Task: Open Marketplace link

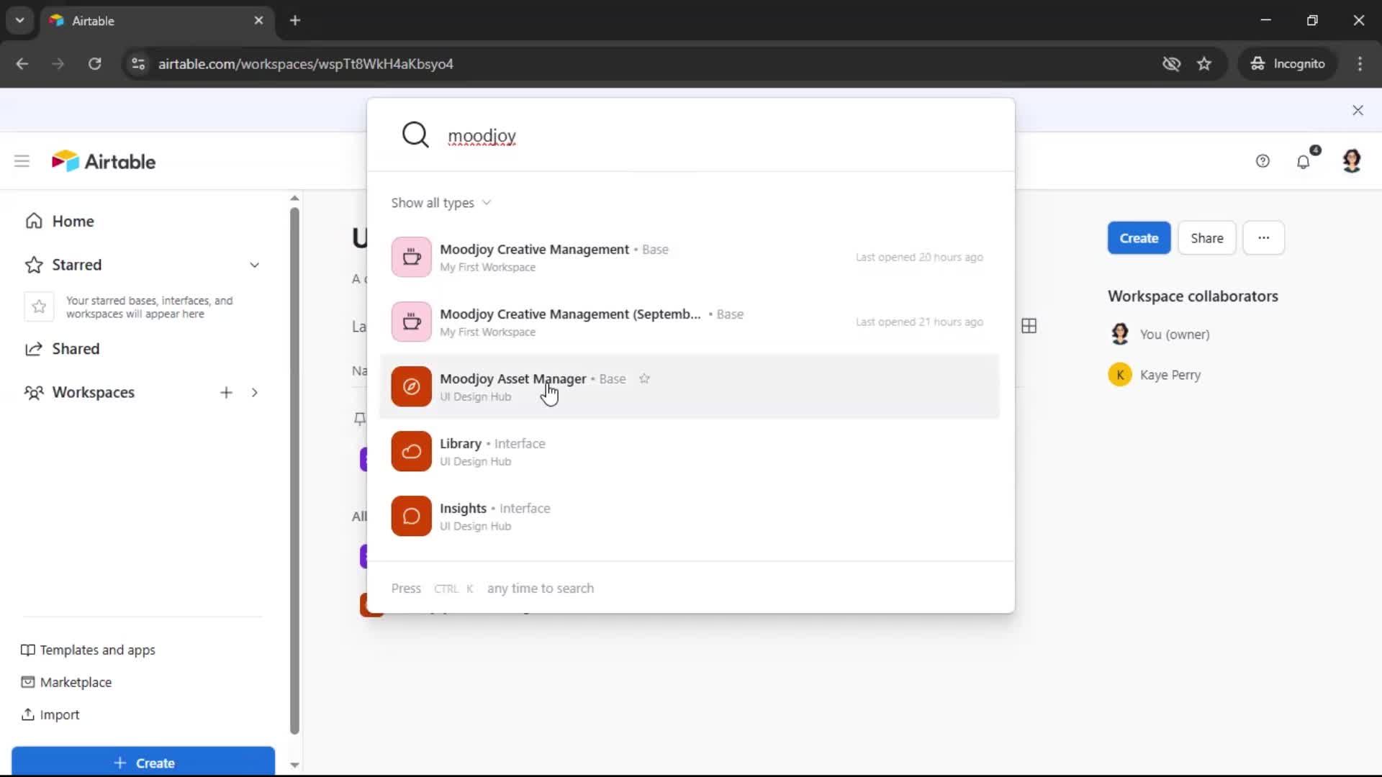Action: click(x=66, y=682)
